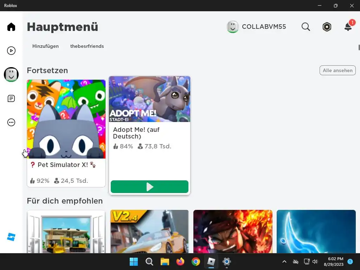This screenshot has height=270, width=360.
Task: Click the Pet Simulator X! title
Action: point(63,165)
